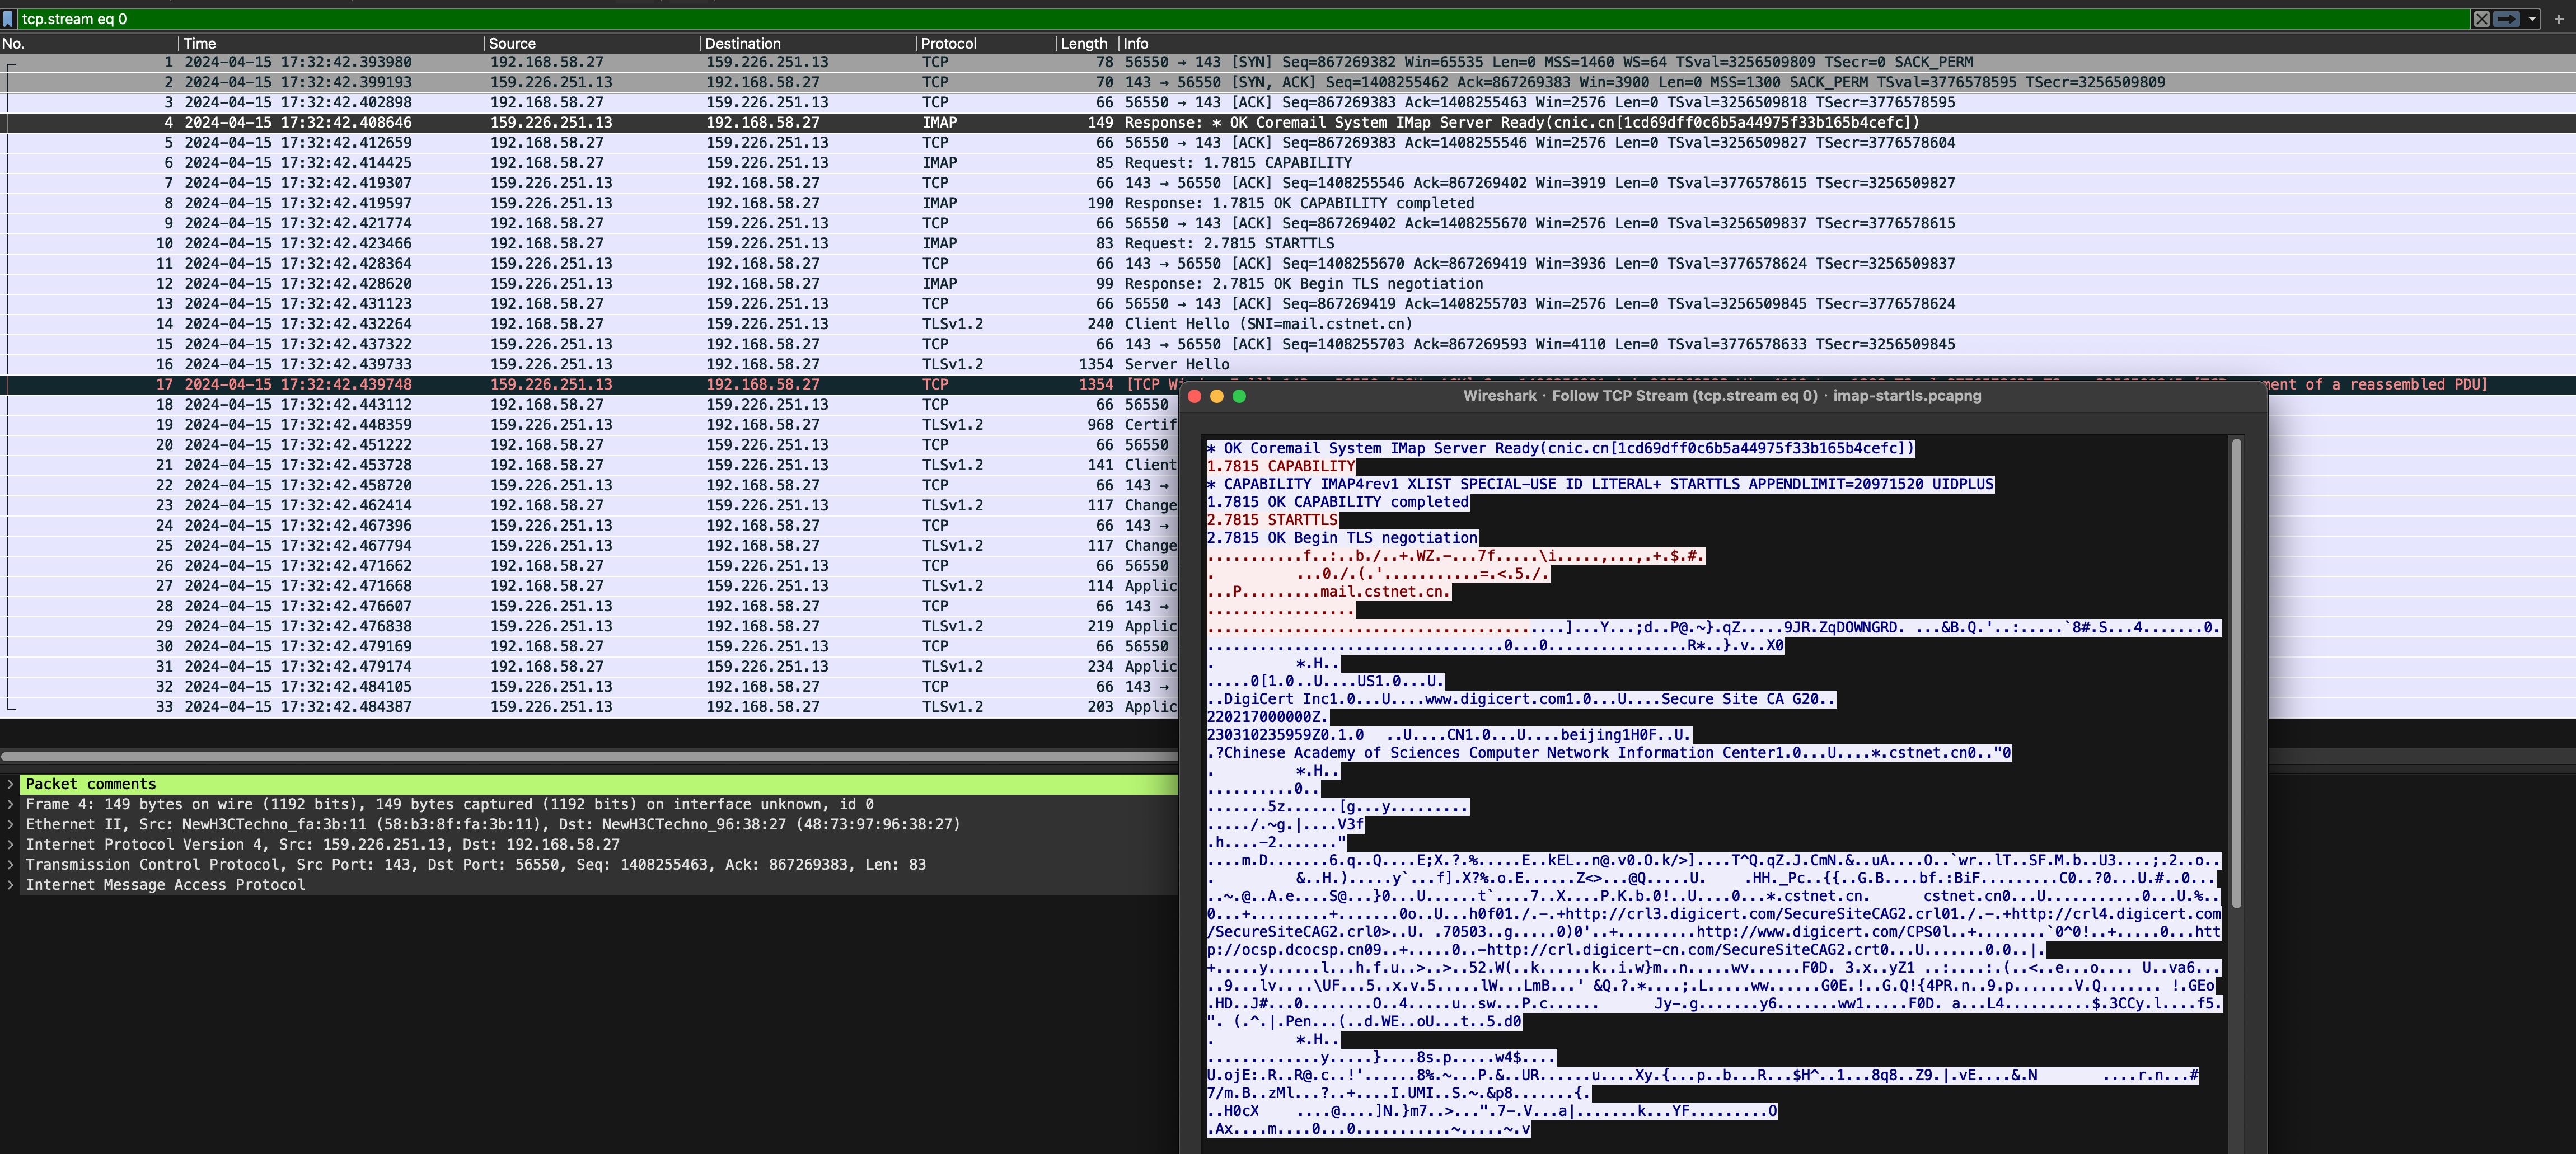Minimize the Follow TCP Stream window (yellow)
This screenshot has width=2576, height=1154.
pos(1216,396)
